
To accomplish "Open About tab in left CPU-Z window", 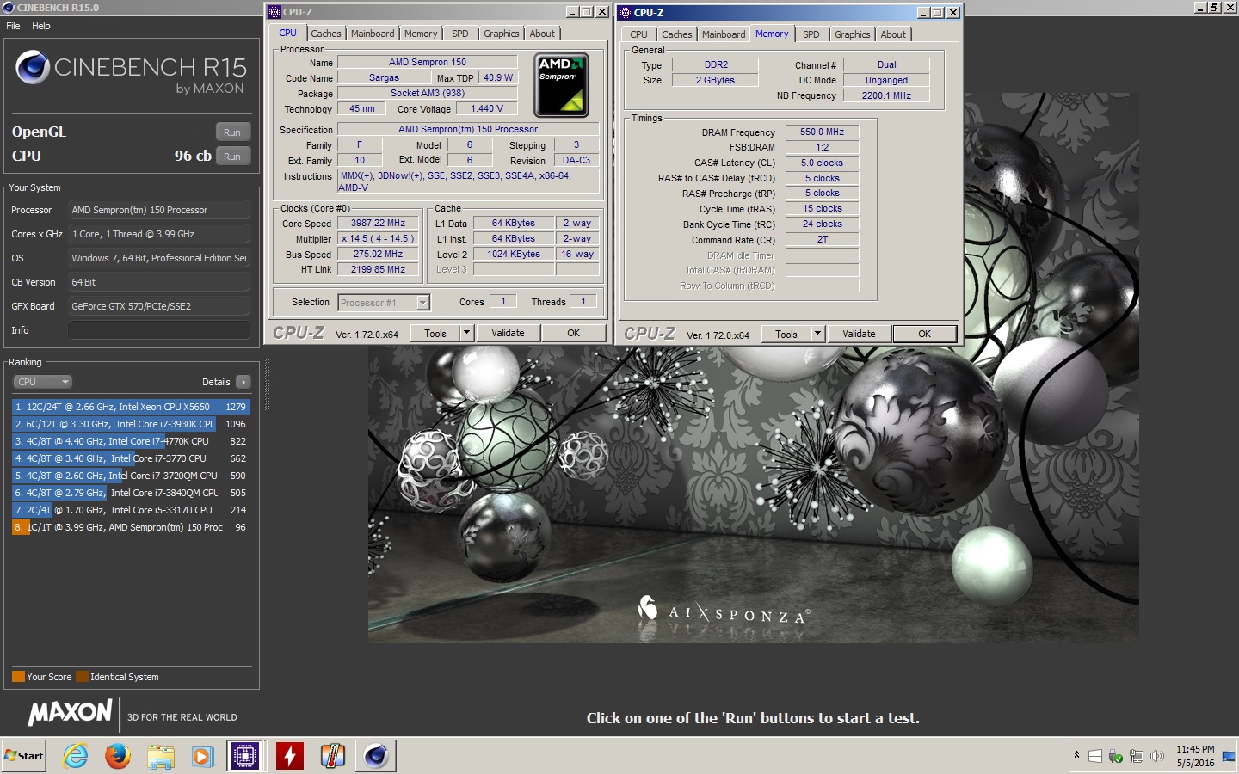I will point(542,34).
